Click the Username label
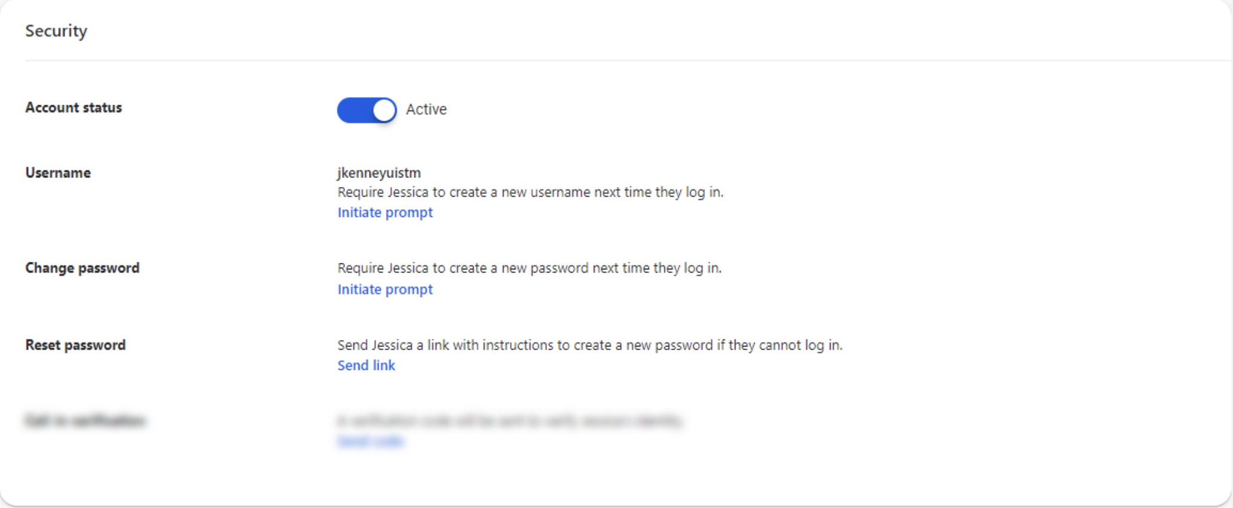The image size is (1233, 508). click(x=58, y=173)
